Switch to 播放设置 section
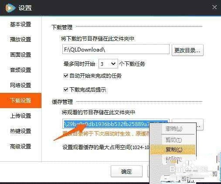The width and height of the screenshot is (221, 184). point(20,39)
